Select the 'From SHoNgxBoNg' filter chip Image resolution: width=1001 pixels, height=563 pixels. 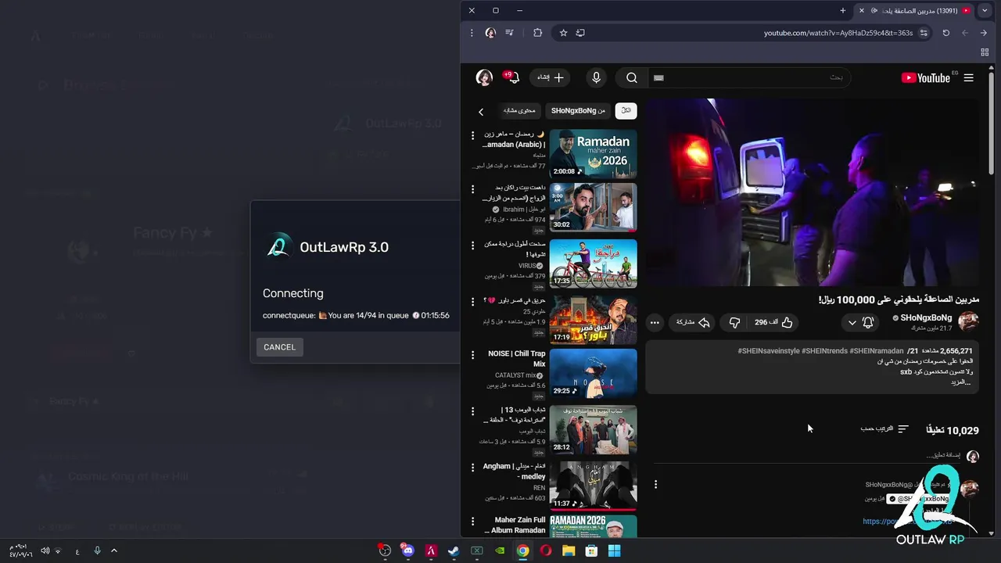pos(578,111)
